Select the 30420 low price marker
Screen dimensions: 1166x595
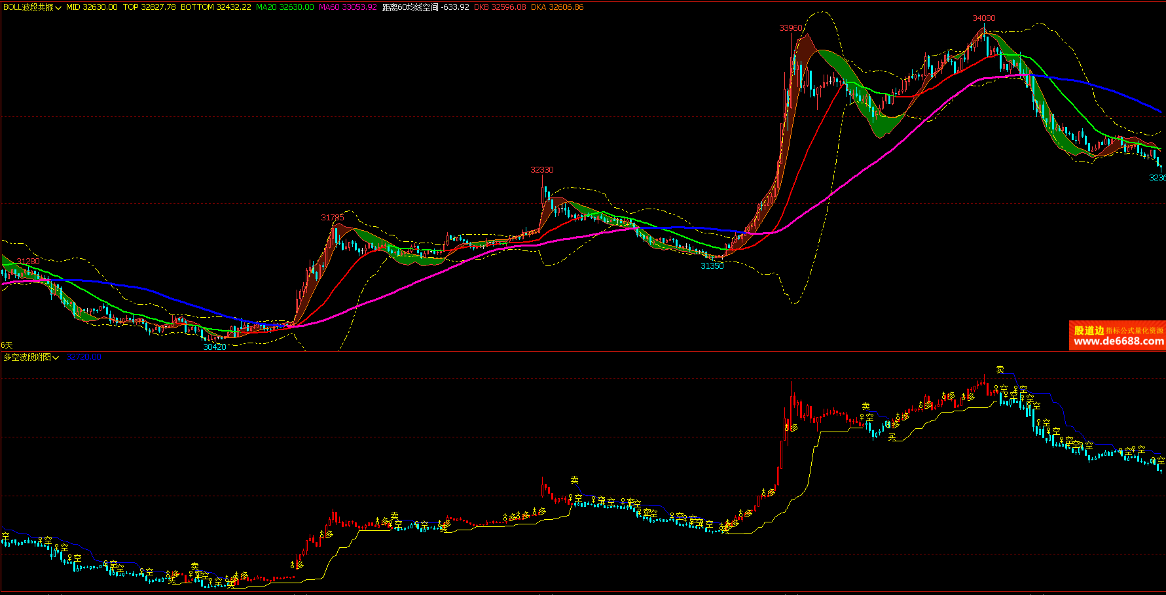[214, 347]
